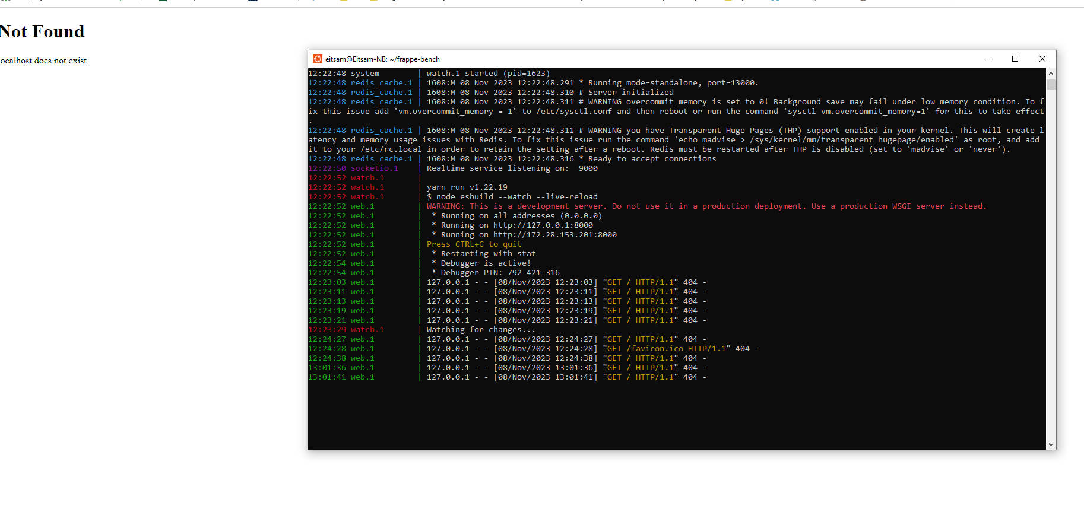Click the red WSGI development server warning

706,206
